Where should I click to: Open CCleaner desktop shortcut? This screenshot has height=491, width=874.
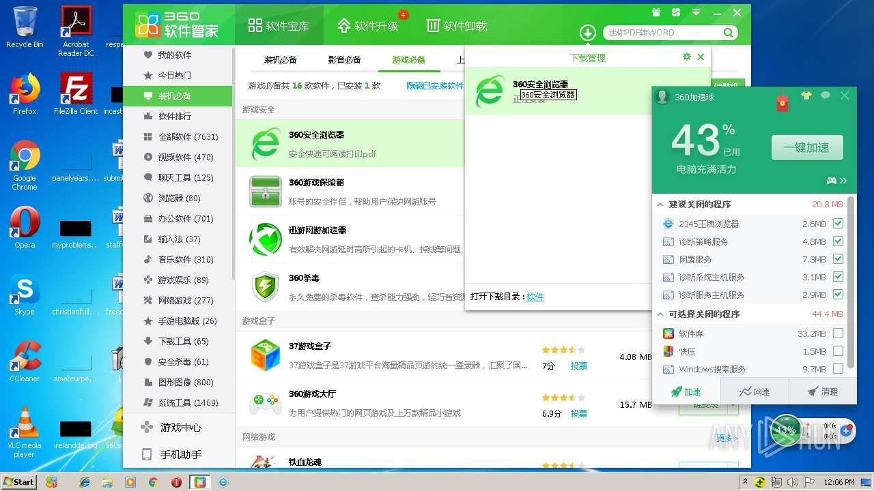click(x=25, y=361)
